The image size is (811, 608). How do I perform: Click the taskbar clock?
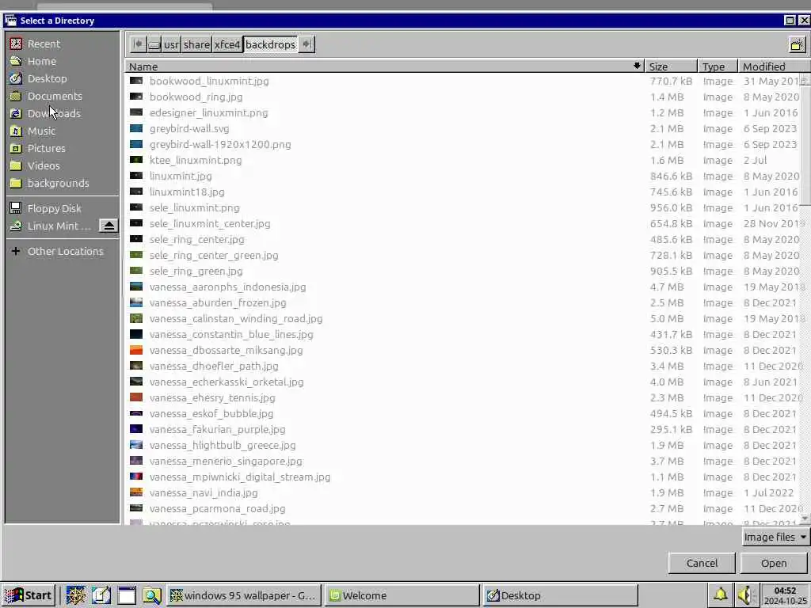coord(785,595)
